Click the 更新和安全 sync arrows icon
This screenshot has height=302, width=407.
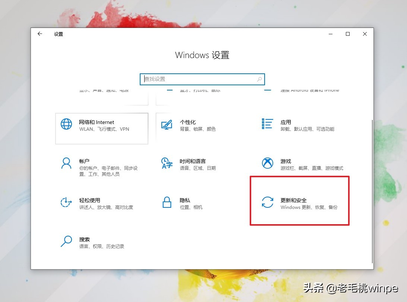267,202
